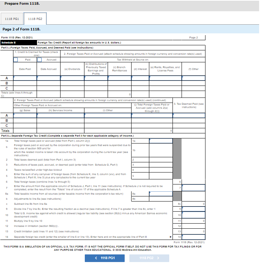Click the line 8b adjustments field
Viewport: 266px width, 270px height.
pyautogui.click(x=161, y=199)
